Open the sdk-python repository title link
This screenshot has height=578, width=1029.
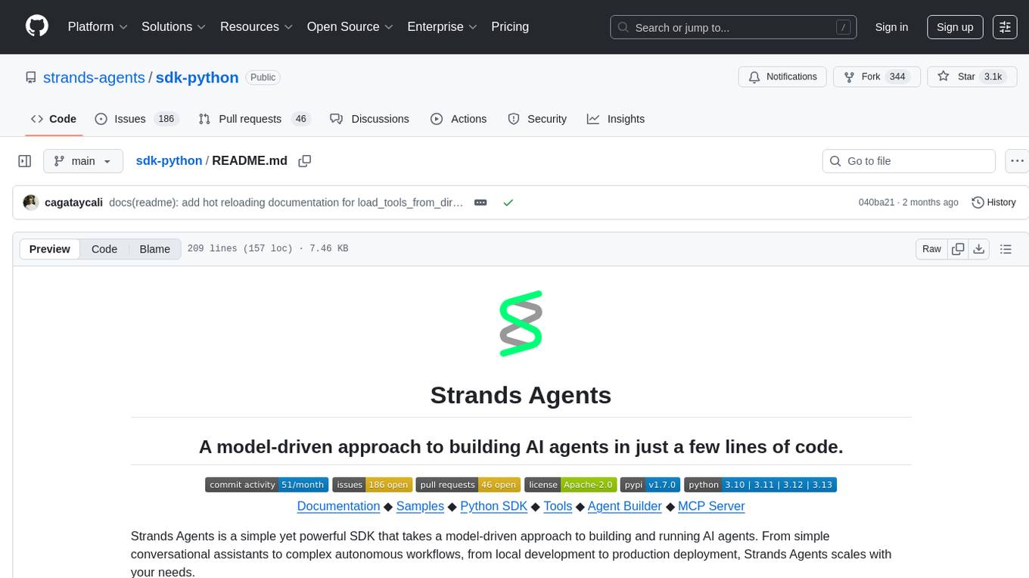point(197,77)
